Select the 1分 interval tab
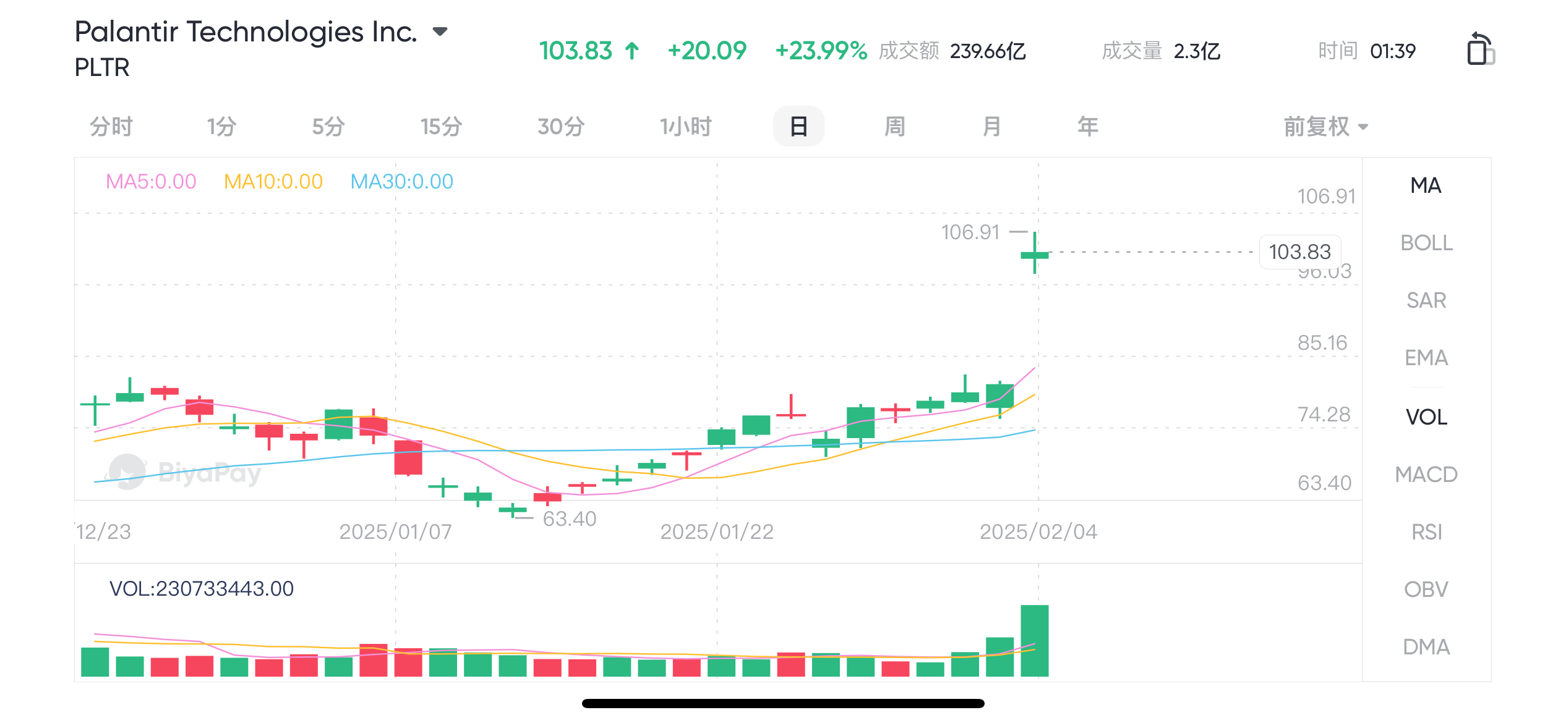Screen dimensions: 1566x723 click(x=221, y=127)
